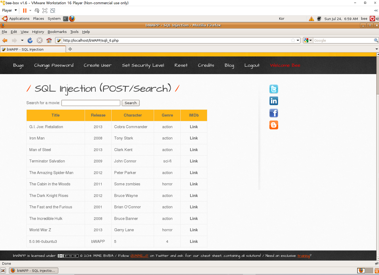Click the bWAPP taskbar window button

tap(33, 271)
